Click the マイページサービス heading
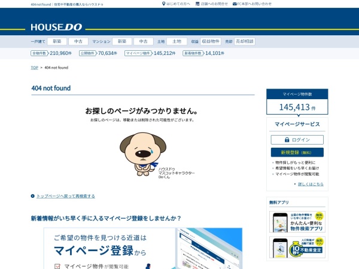 click(x=297, y=124)
